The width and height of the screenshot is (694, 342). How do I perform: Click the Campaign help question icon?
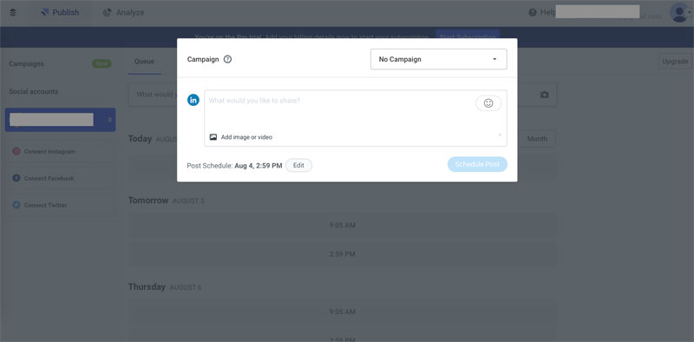click(227, 59)
